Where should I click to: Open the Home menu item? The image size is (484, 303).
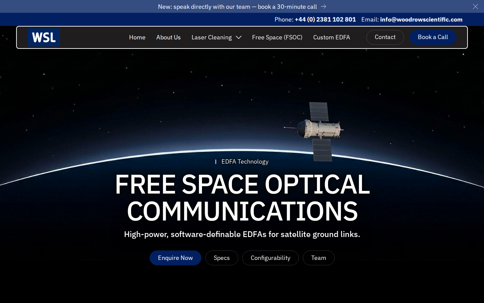click(137, 37)
